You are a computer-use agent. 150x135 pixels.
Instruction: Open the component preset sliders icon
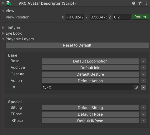pos(140,3)
